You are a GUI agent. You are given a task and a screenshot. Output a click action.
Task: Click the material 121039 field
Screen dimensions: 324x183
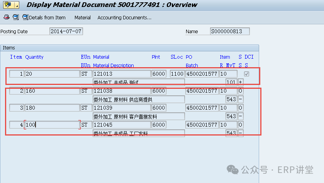[x=121, y=108]
